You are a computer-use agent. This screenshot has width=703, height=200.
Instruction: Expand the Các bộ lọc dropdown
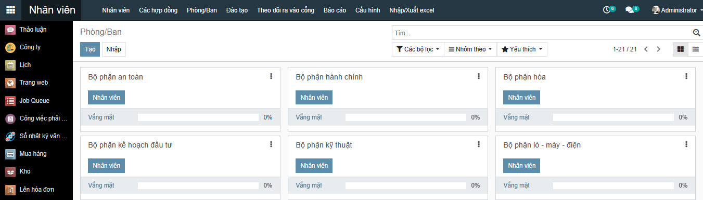(x=418, y=49)
